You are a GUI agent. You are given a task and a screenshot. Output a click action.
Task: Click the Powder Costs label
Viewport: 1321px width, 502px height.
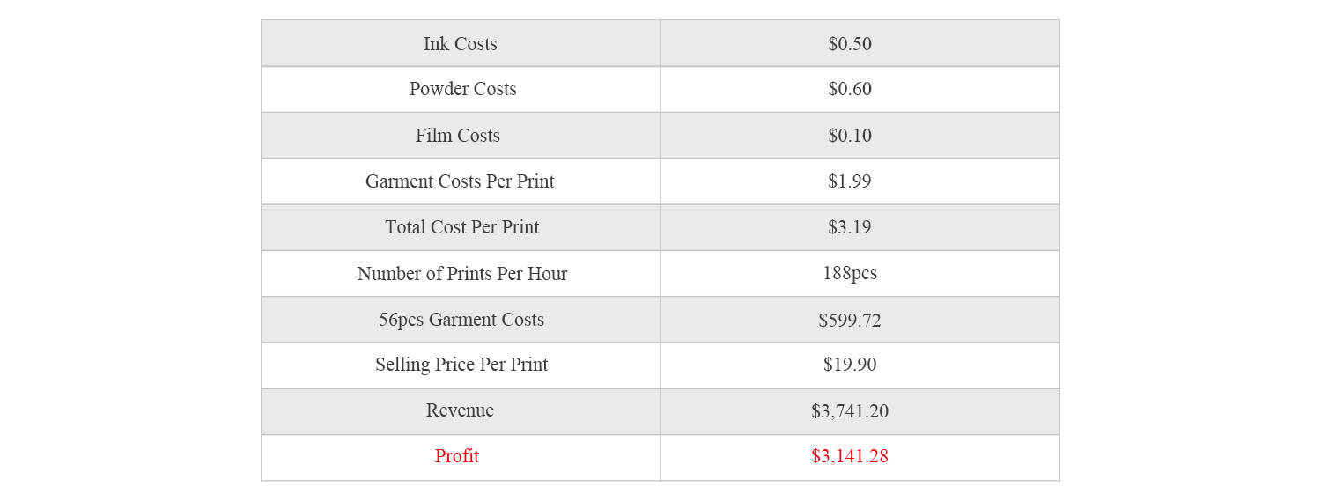click(x=462, y=90)
